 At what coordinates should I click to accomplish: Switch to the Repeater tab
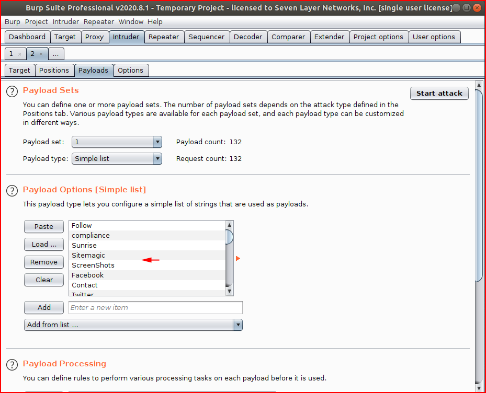point(164,37)
